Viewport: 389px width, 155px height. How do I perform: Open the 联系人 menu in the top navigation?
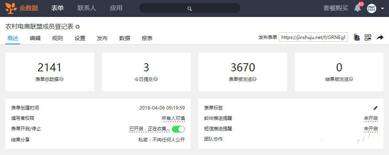(86, 8)
